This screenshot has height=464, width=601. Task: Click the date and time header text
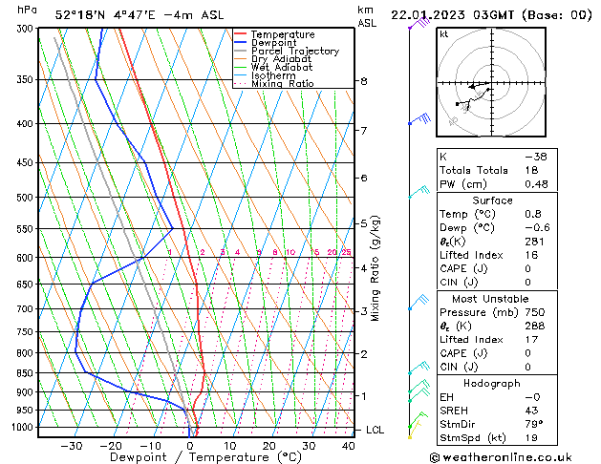(491, 15)
